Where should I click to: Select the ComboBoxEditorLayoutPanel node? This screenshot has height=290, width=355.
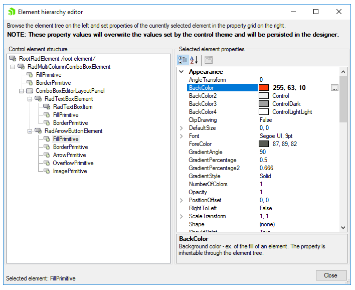point(70,91)
